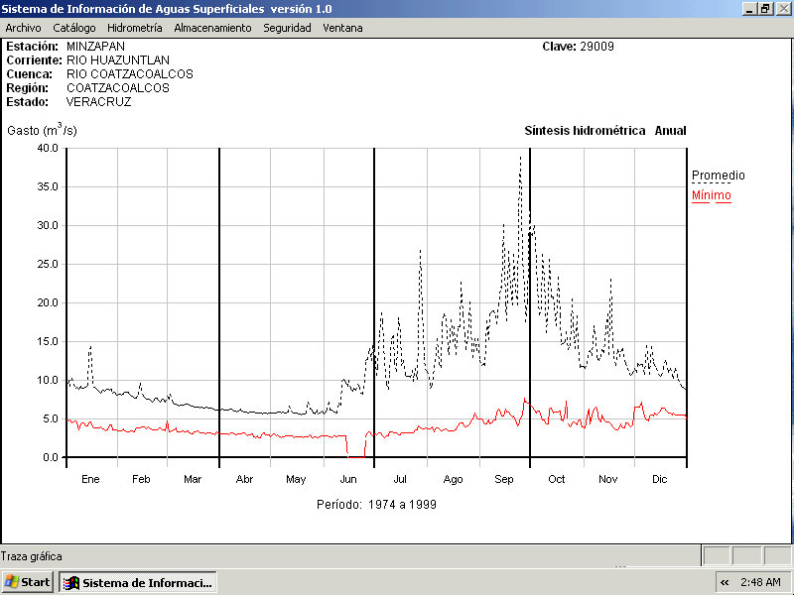Close the application window

(782, 8)
